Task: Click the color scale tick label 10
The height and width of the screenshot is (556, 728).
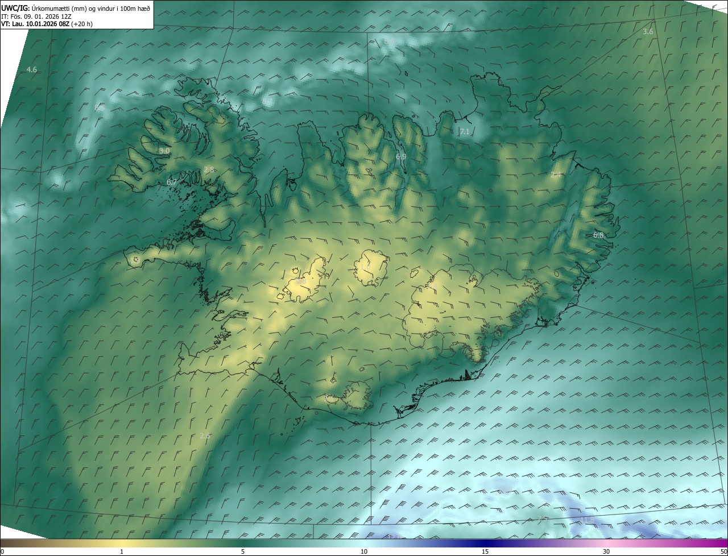Action: [x=364, y=551]
